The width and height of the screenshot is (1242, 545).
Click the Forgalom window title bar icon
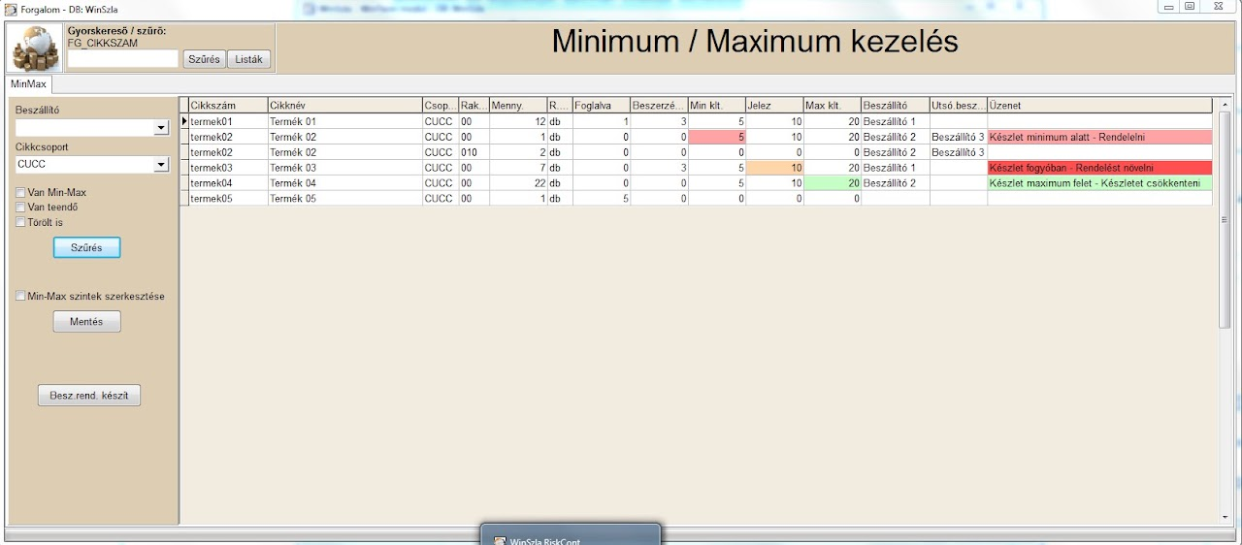[x=11, y=9]
